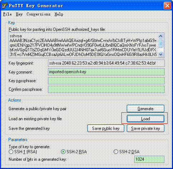This screenshot has height=169, width=173.
Task: Click 'Save the generated key' text
Action: [29, 128]
